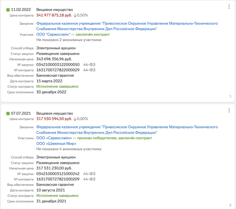This screenshot has width=236, height=209.
Task: Click green status square beside 11.02.2022
Action: [8, 10]
